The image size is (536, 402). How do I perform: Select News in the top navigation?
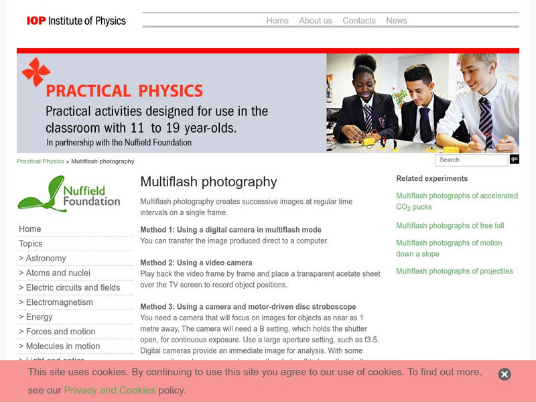point(397,21)
